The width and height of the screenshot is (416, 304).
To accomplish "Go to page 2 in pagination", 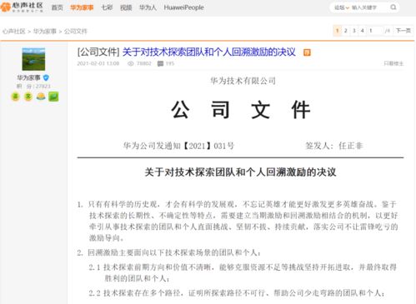I will (346, 31).
